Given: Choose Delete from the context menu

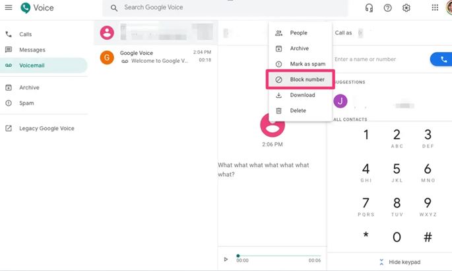Looking at the screenshot, I should point(300,110).
